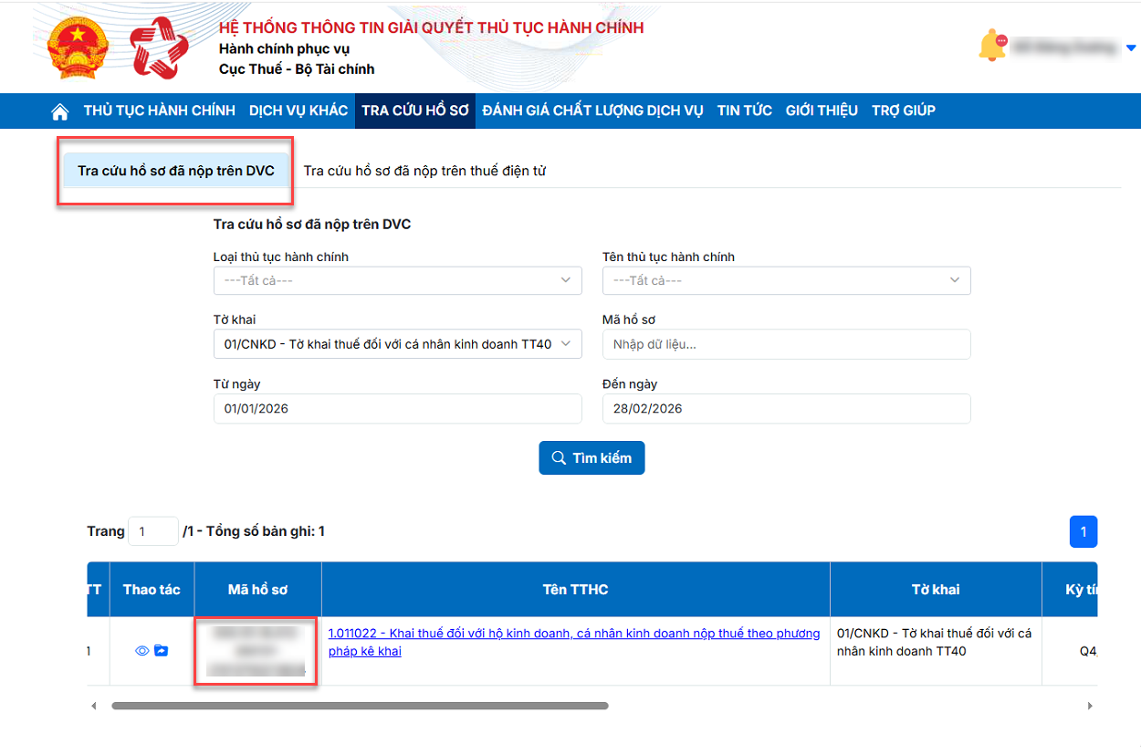This screenshot has height=755, width=1141.
Task: Open the notification bell icon
Action: [990, 46]
